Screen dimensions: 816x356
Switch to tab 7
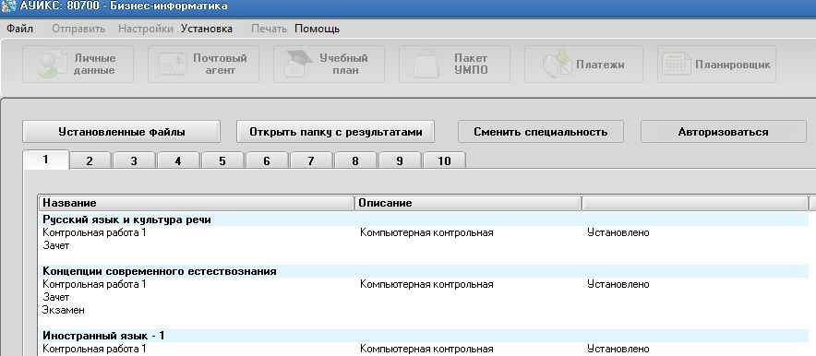[x=311, y=160]
